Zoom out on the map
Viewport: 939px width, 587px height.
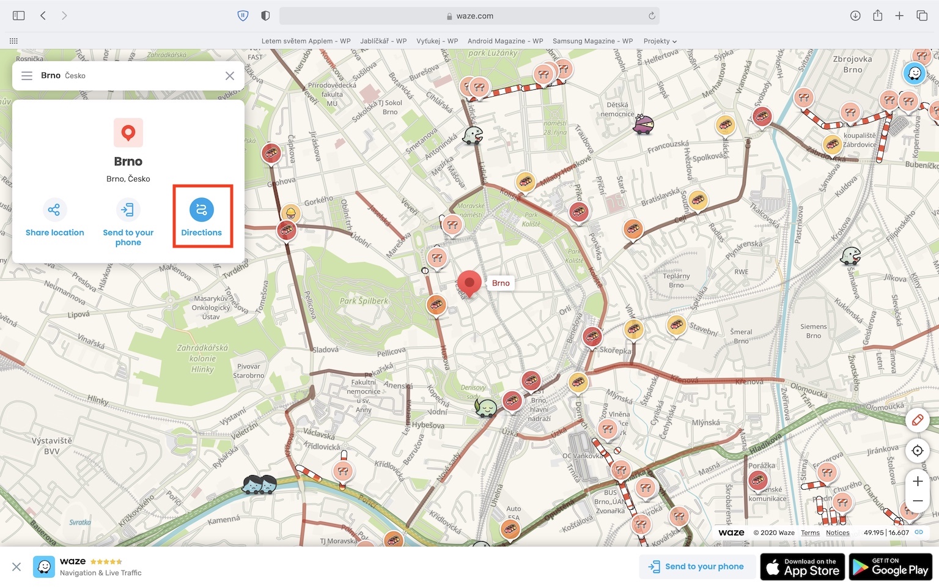coord(918,501)
